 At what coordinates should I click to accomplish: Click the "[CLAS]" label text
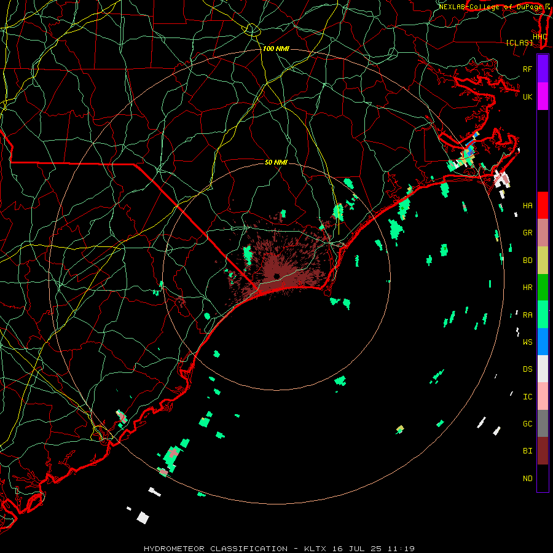519,42
